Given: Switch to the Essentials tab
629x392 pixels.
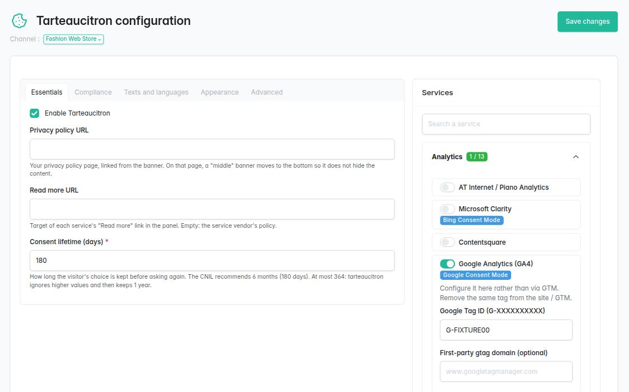Looking at the screenshot, I should click(x=46, y=92).
